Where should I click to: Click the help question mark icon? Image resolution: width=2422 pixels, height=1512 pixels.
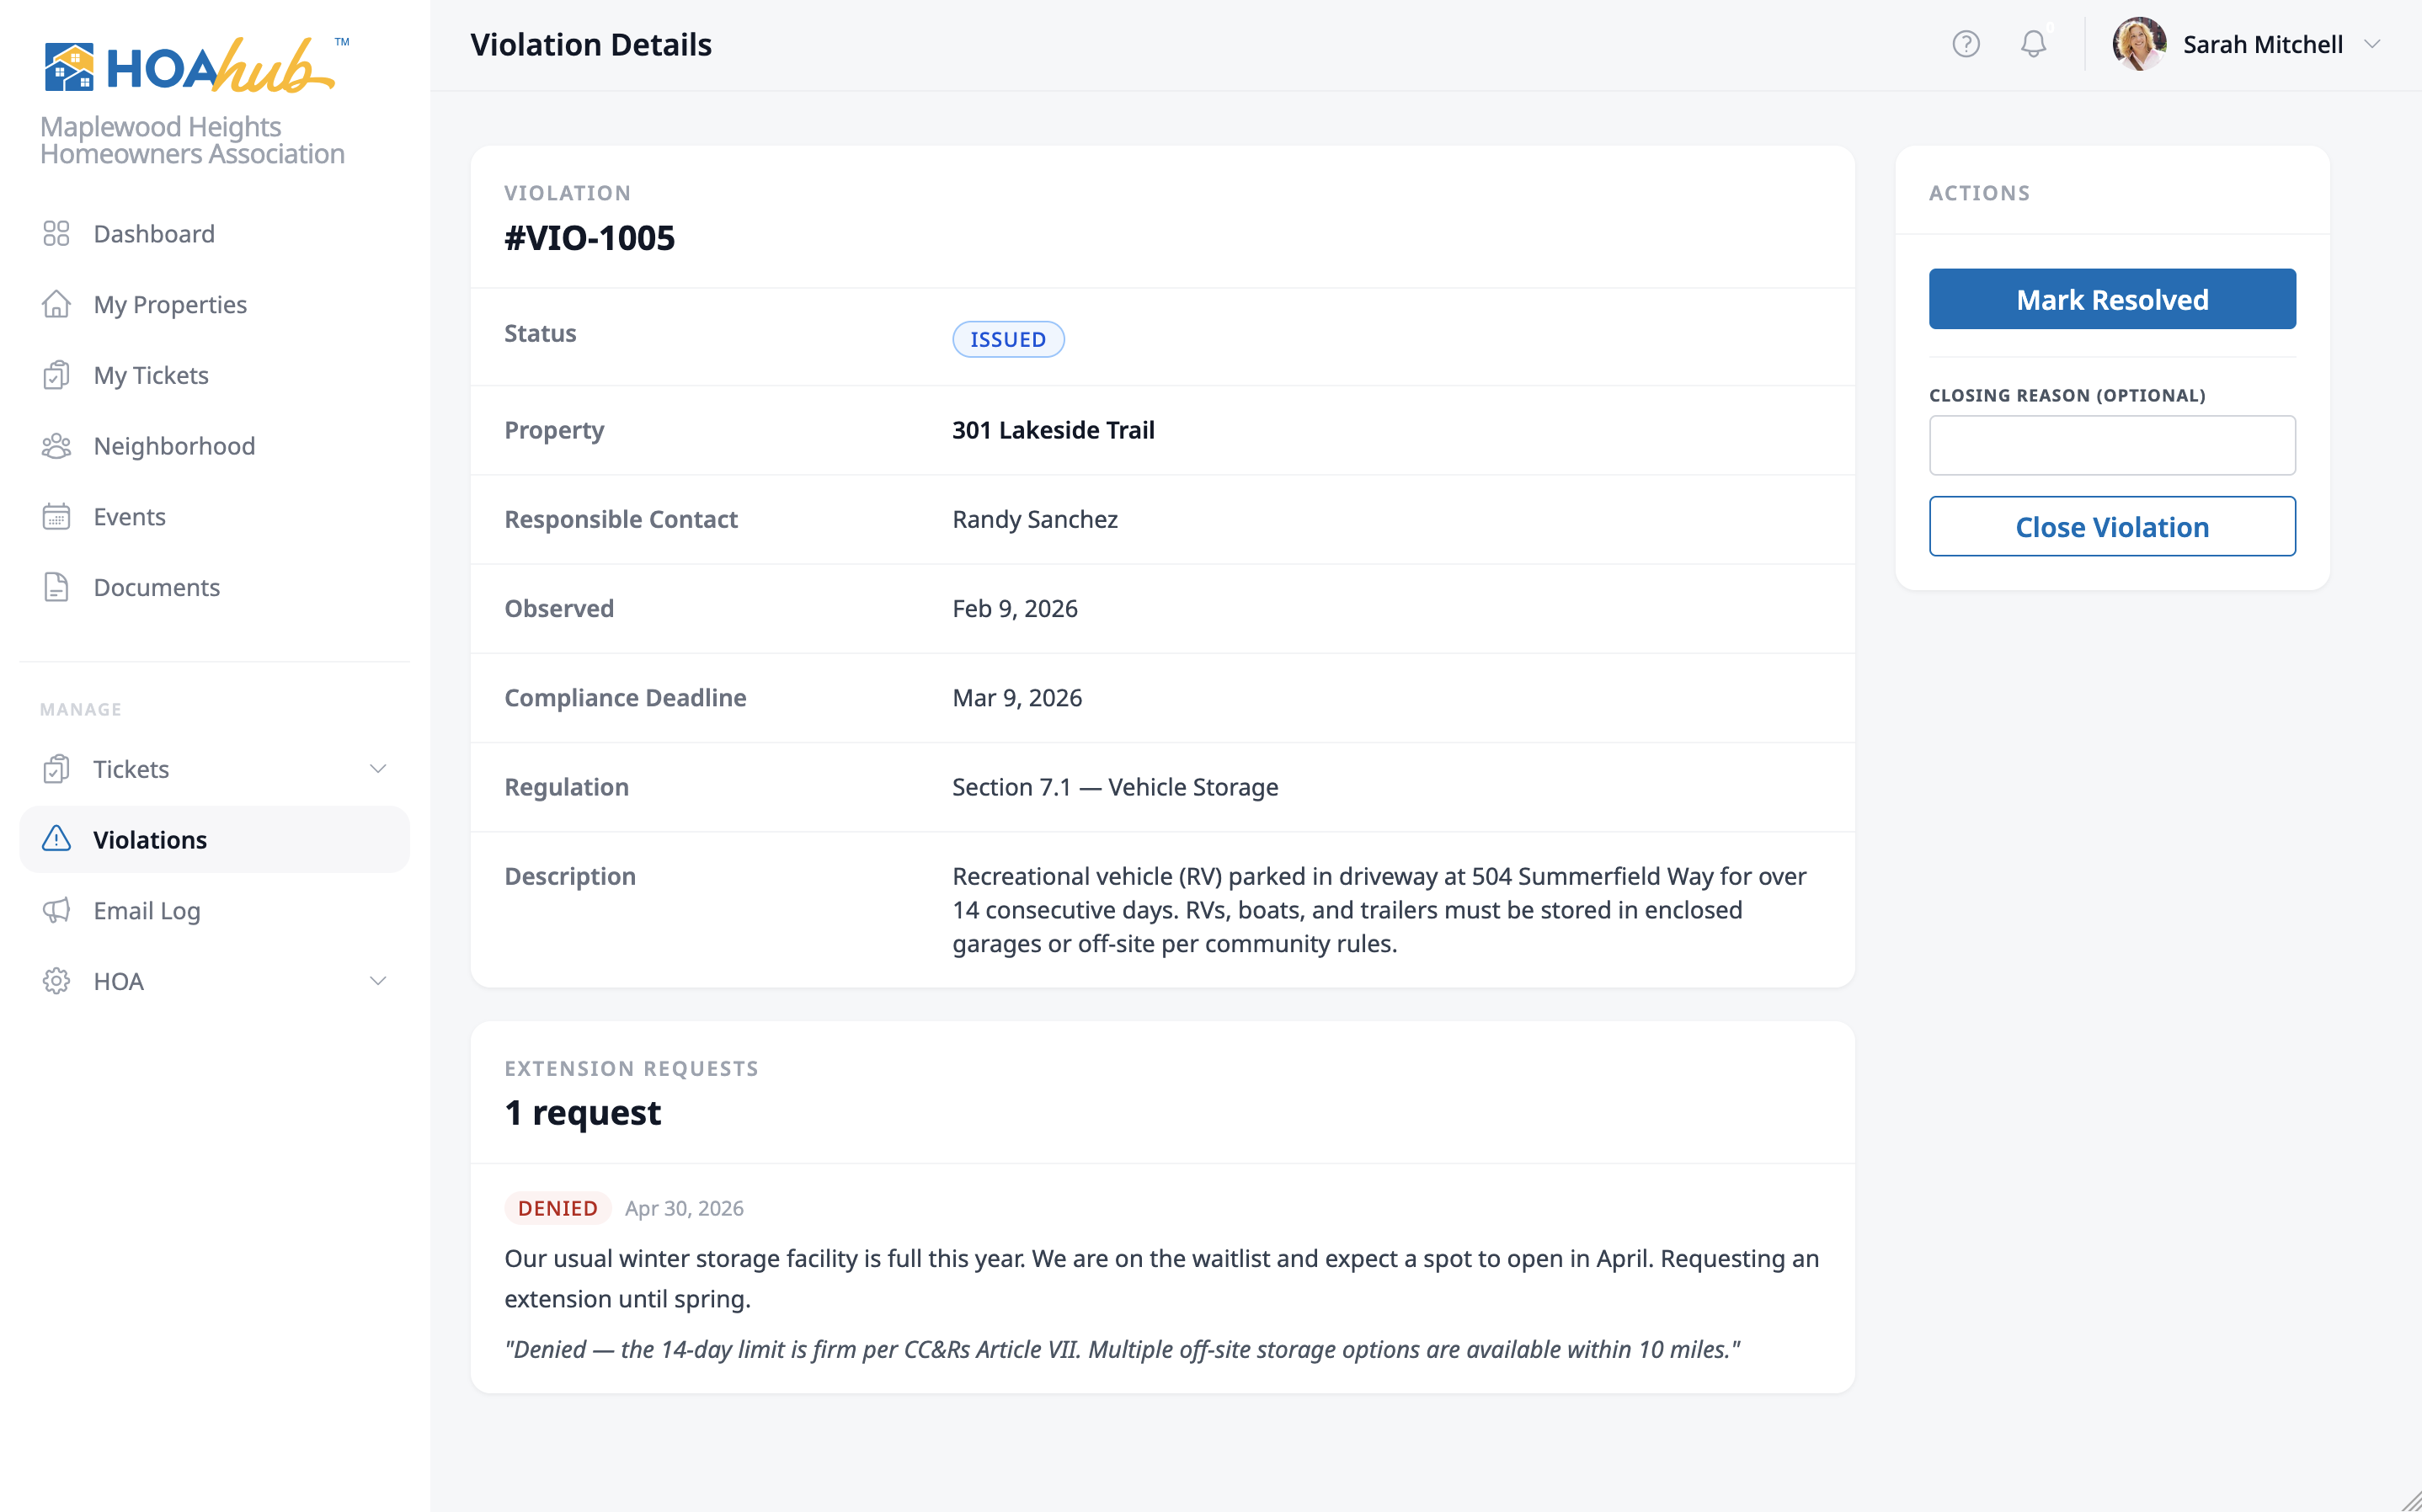[1965, 44]
